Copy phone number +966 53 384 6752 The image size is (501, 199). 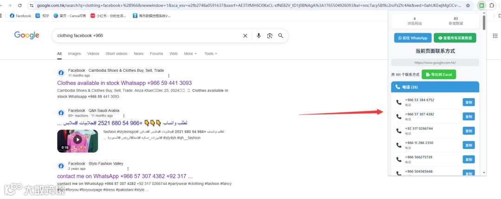point(469,102)
